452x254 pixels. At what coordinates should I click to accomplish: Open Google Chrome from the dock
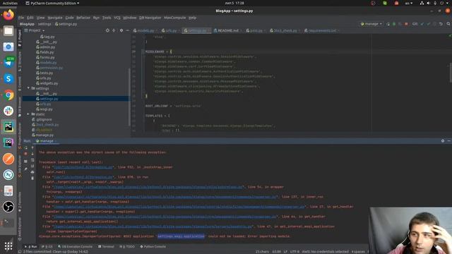(8, 95)
